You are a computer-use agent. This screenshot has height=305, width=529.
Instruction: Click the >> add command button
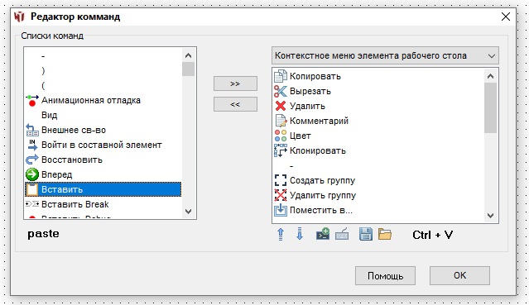235,83
